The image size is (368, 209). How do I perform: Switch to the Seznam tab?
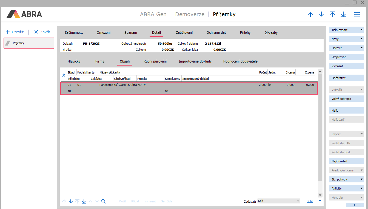pyautogui.click(x=131, y=32)
